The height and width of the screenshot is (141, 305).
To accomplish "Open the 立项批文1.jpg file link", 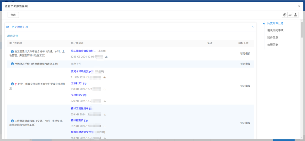I will point(79,83).
